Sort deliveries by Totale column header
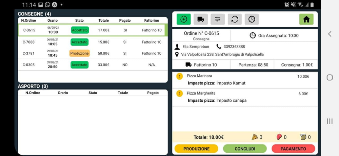This screenshot has height=156, width=339. (103, 21)
